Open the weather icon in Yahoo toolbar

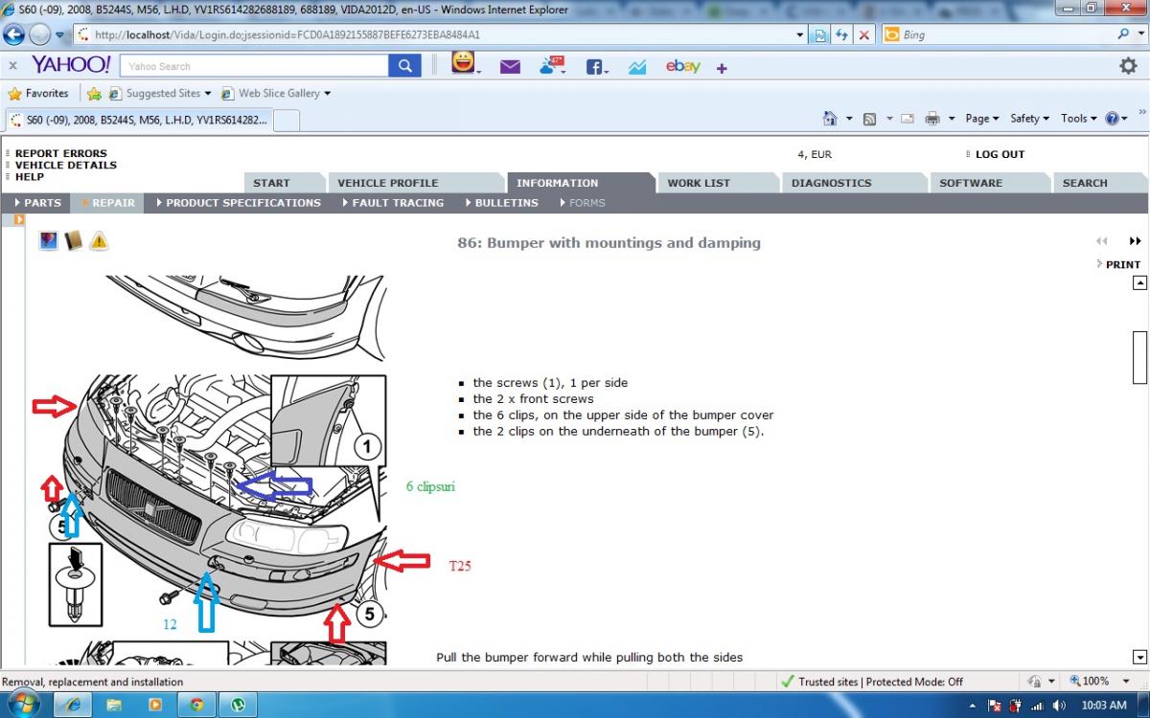552,66
